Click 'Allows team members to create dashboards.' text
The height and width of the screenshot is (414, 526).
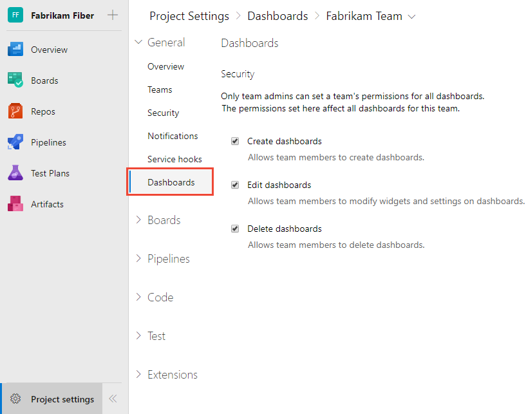pyautogui.click(x=336, y=157)
